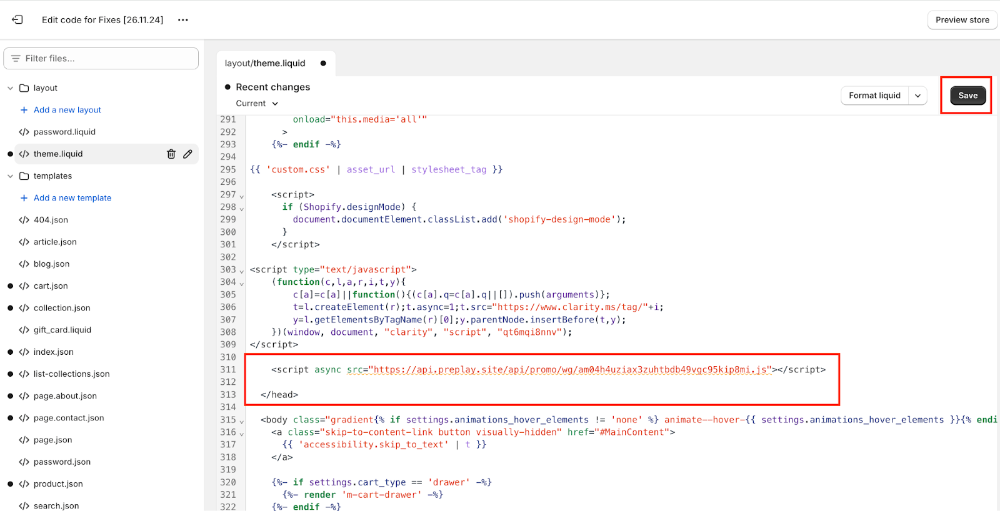Delete theme.liquid using trash icon
1000x511 pixels.
point(171,154)
